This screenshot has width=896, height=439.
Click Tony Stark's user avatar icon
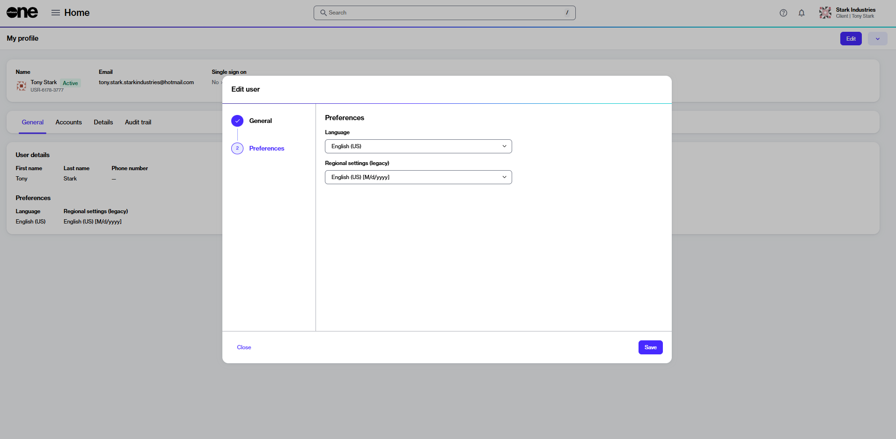(22, 86)
